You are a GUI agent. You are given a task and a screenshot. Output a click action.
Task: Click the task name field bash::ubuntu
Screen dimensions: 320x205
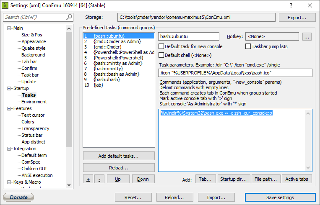[189, 36]
